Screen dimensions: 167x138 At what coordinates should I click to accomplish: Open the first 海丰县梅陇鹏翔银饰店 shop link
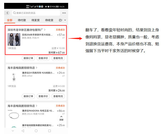tap(21, 68)
